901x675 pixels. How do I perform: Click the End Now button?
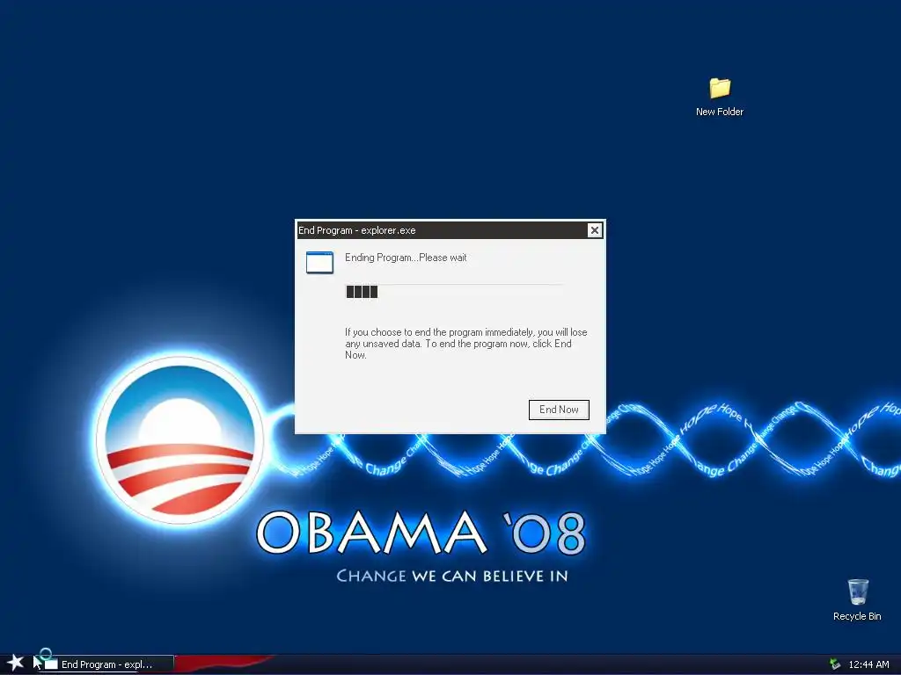point(559,410)
